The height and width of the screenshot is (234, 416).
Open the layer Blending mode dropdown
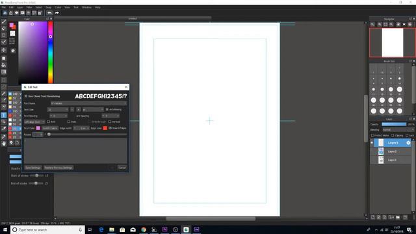[398, 130]
